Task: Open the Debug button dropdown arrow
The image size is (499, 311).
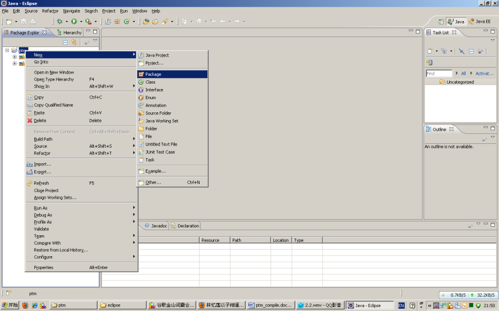Action: coord(67,22)
